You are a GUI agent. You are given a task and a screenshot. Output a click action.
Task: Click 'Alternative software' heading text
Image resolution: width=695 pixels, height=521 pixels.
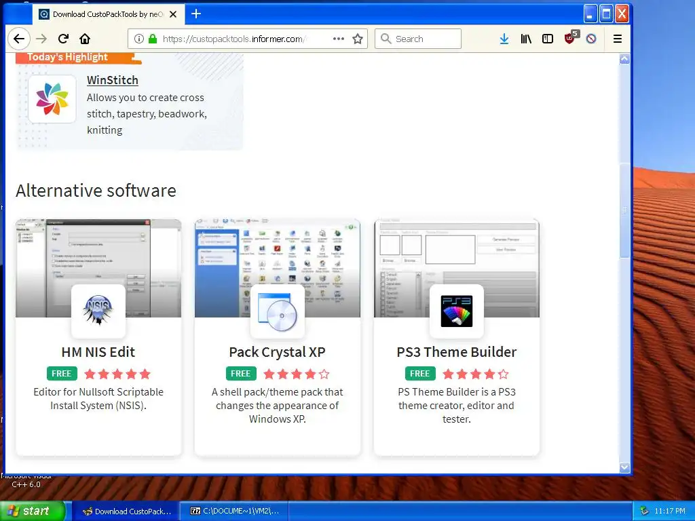(96, 191)
